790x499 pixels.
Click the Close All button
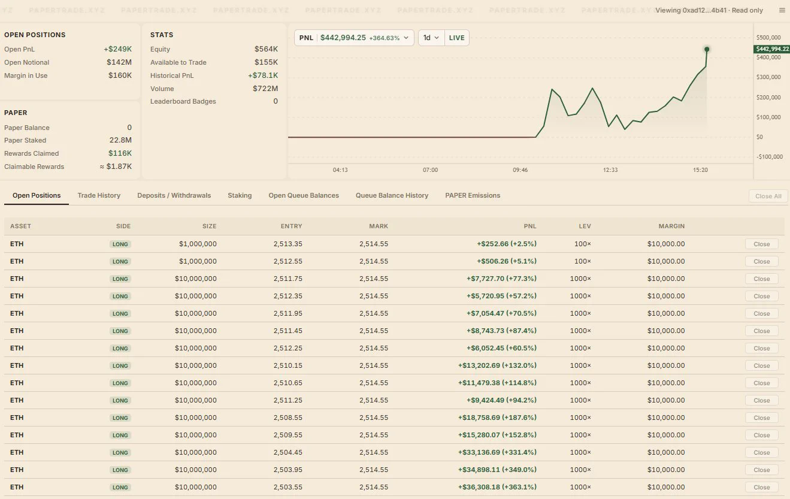coord(768,196)
